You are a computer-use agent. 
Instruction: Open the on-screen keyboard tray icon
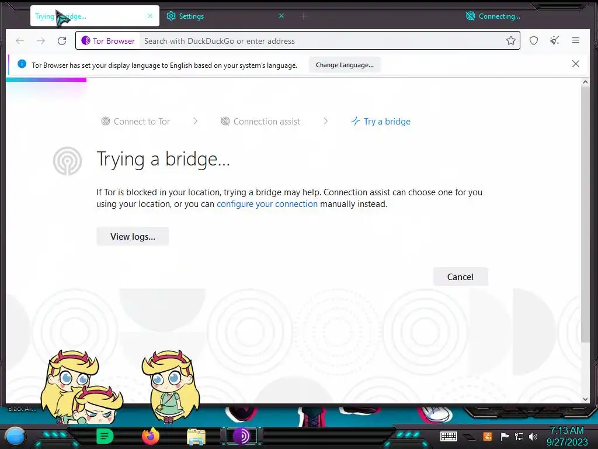click(448, 436)
